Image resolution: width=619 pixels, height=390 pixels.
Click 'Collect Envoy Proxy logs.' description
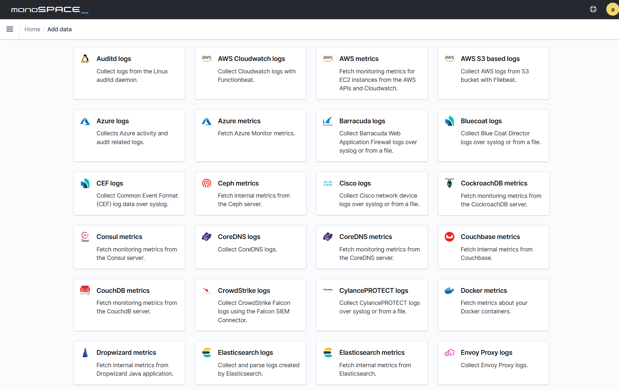tap(494, 365)
